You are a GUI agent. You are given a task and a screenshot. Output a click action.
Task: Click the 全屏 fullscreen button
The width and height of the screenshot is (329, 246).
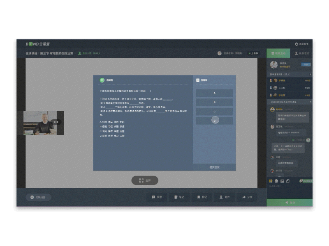[x=145, y=180]
